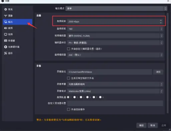Click the recording path C:/Users/wolfb/Videos field

click(x=109, y=72)
